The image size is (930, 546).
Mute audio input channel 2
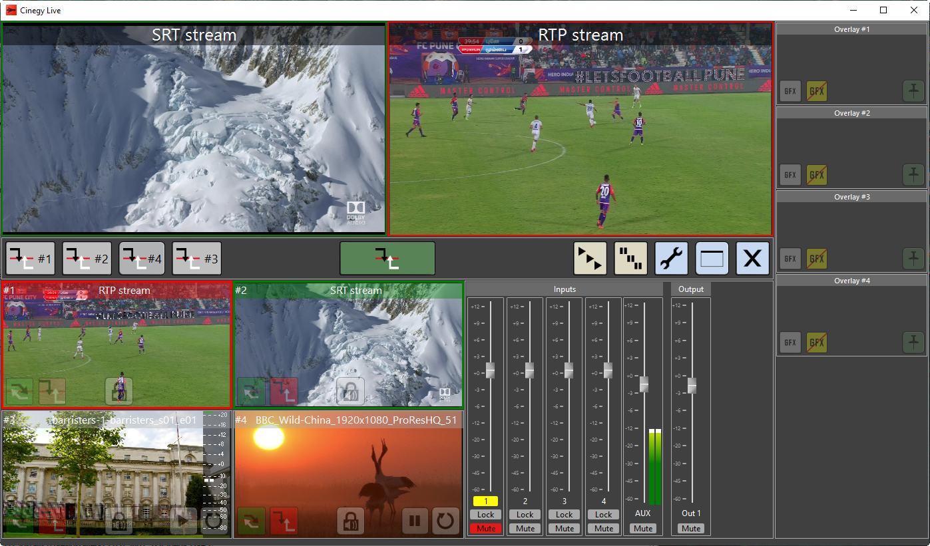tap(525, 529)
